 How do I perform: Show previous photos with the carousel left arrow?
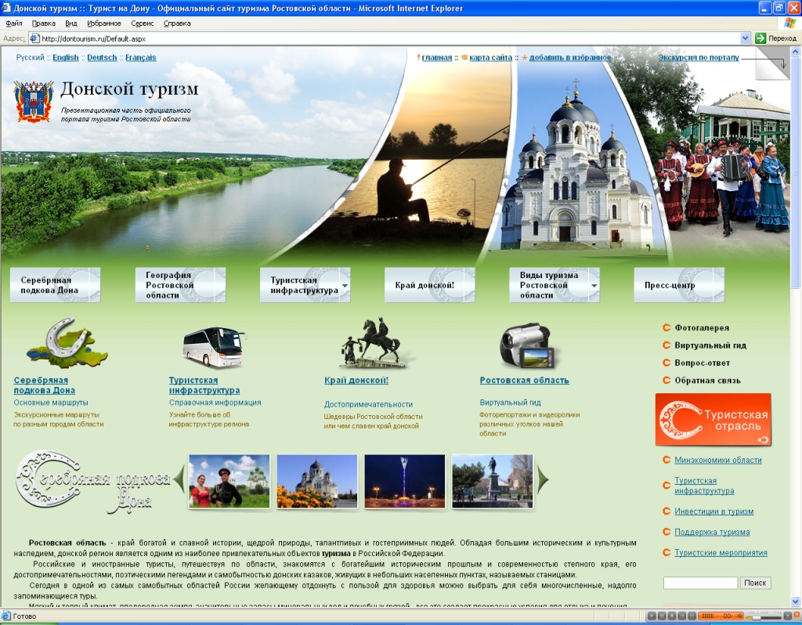[179, 479]
